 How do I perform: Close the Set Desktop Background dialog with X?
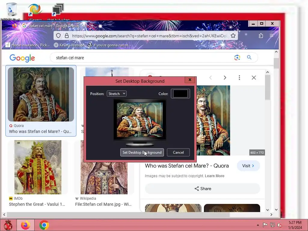click(x=190, y=80)
